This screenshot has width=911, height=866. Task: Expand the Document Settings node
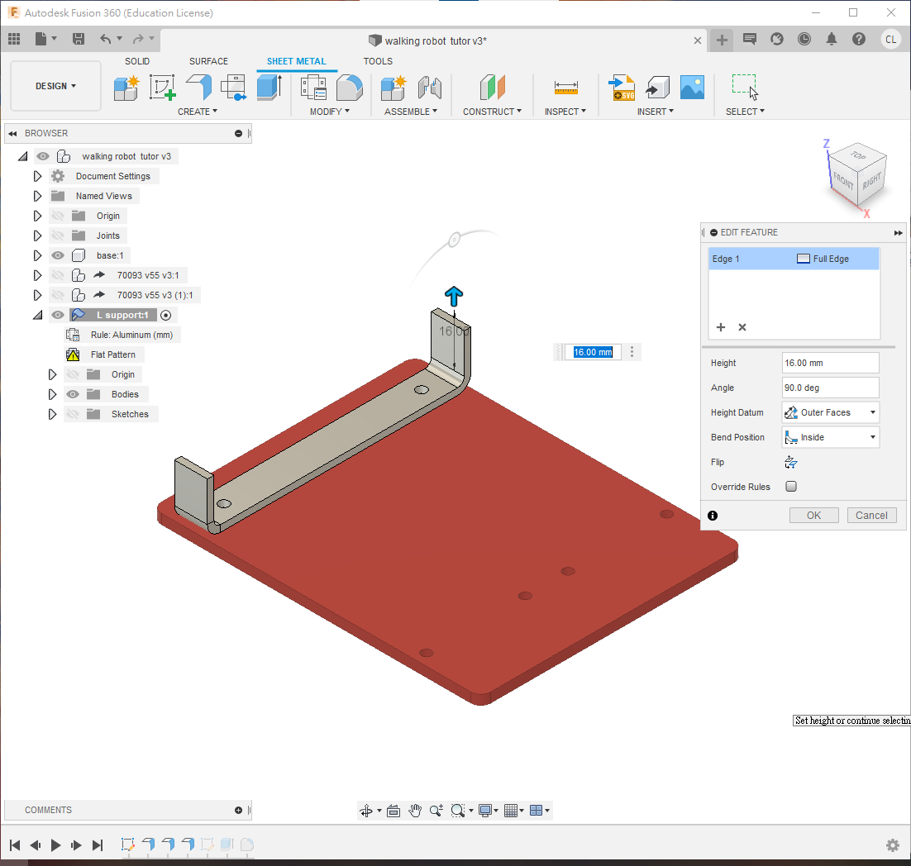pos(37,176)
